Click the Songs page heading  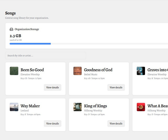[x=10, y=13]
